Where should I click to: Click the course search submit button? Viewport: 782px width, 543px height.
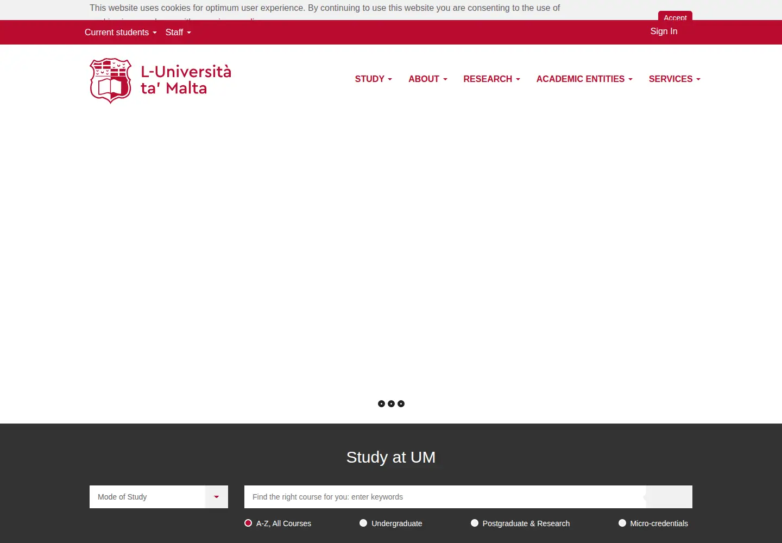click(x=669, y=497)
